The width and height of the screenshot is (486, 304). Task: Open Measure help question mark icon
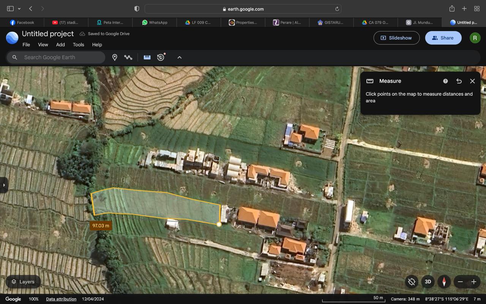click(445, 81)
